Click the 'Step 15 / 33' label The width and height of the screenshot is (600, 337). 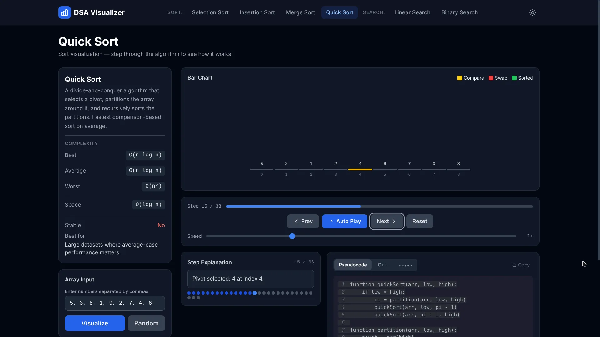(x=204, y=206)
